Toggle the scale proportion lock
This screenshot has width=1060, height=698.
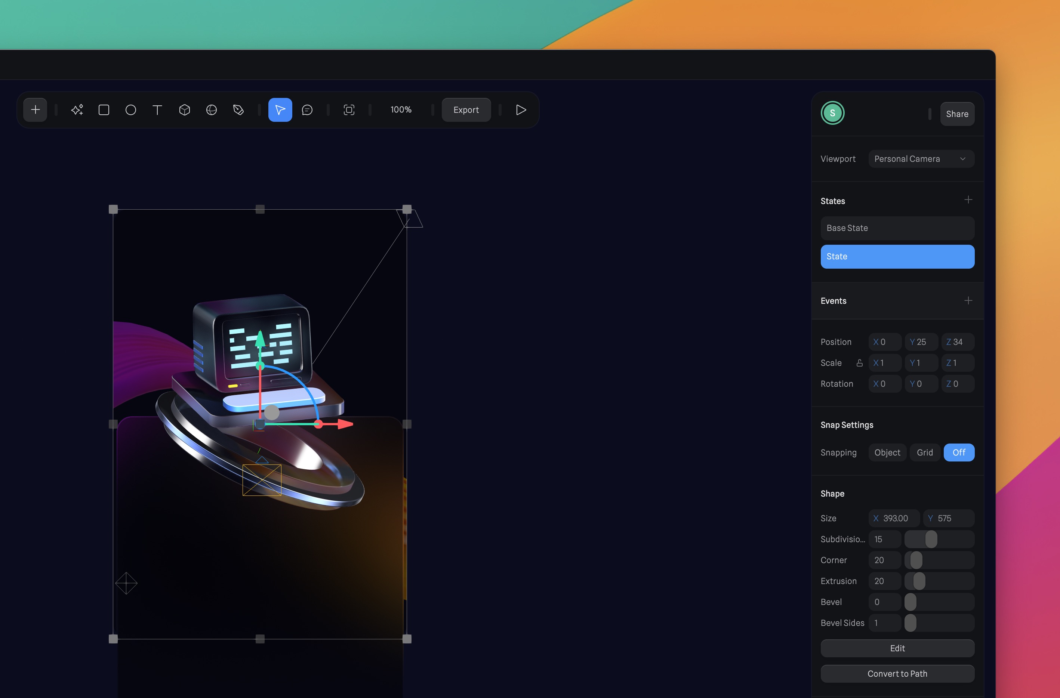coord(859,363)
